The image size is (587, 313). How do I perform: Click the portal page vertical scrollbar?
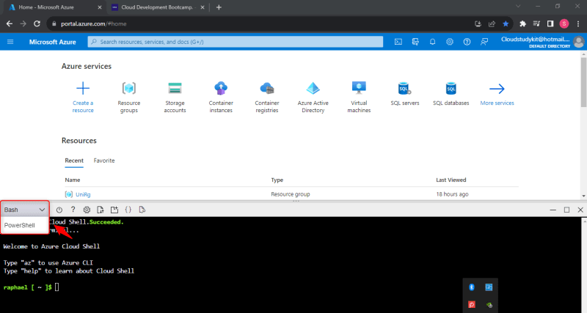(x=583, y=82)
